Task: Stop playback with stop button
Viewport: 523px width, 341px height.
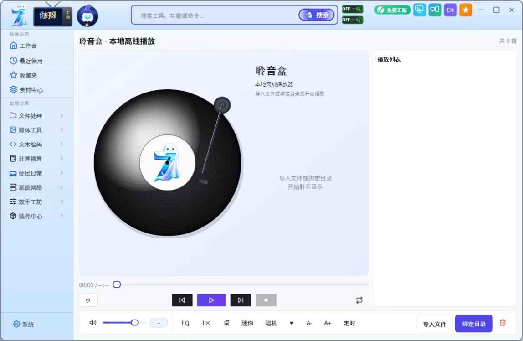Action: click(x=266, y=300)
